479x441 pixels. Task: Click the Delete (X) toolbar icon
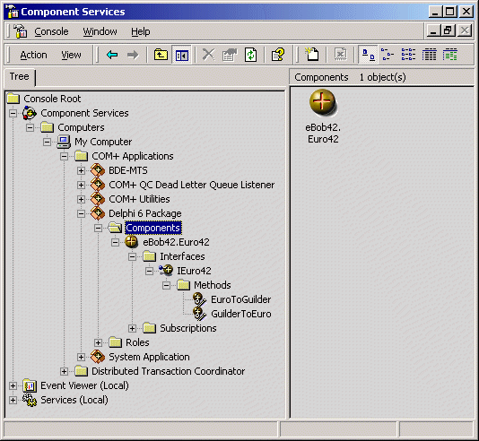[209, 55]
